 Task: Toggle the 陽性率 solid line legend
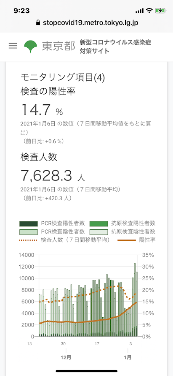[x=137, y=240]
